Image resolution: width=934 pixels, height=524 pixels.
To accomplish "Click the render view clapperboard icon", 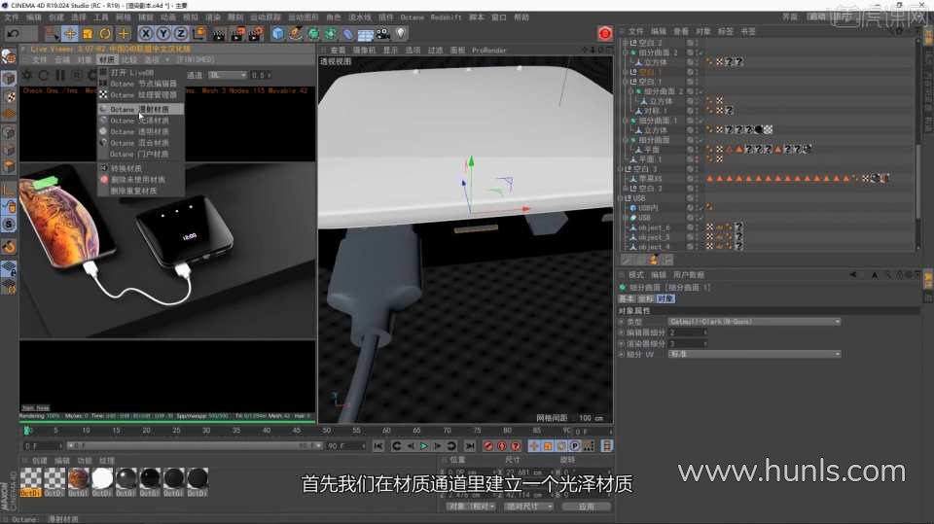I will point(219,34).
